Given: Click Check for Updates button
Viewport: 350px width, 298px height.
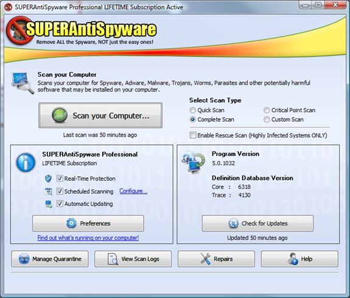Looking at the screenshot, I should tap(257, 223).
